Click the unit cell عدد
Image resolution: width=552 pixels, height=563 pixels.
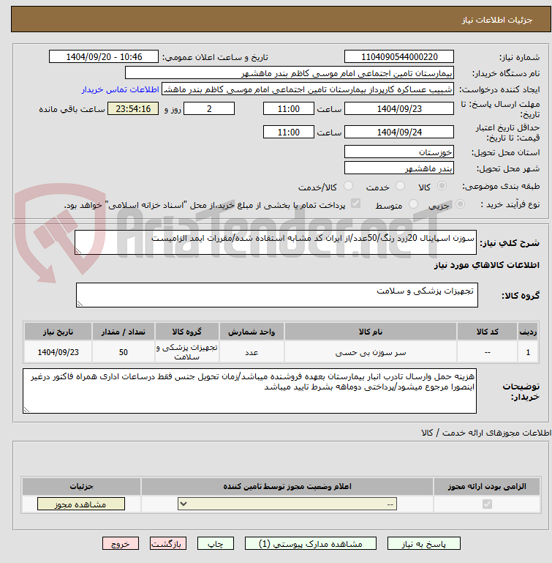pyautogui.click(x=252, y=352)
